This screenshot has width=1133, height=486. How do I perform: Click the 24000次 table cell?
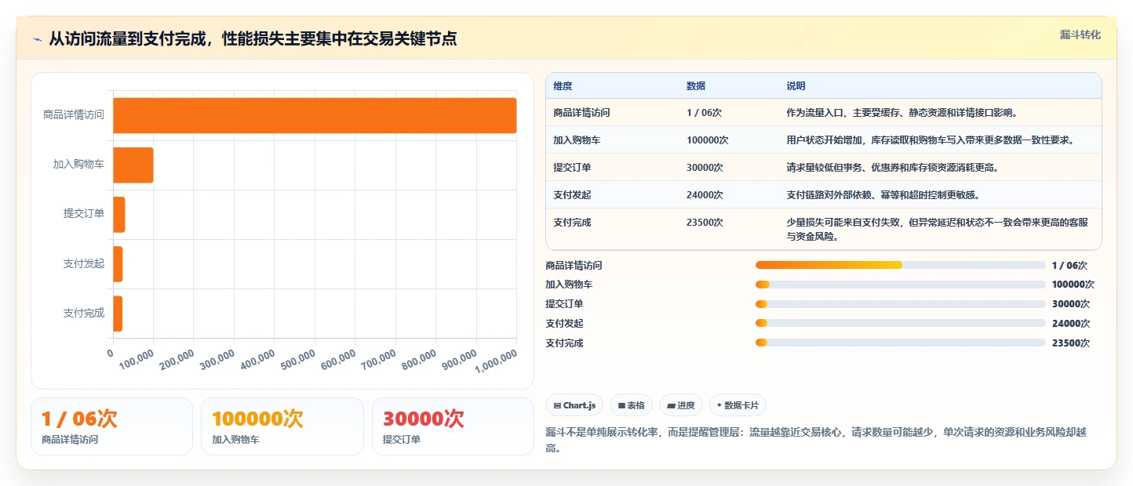click(705, 195)
